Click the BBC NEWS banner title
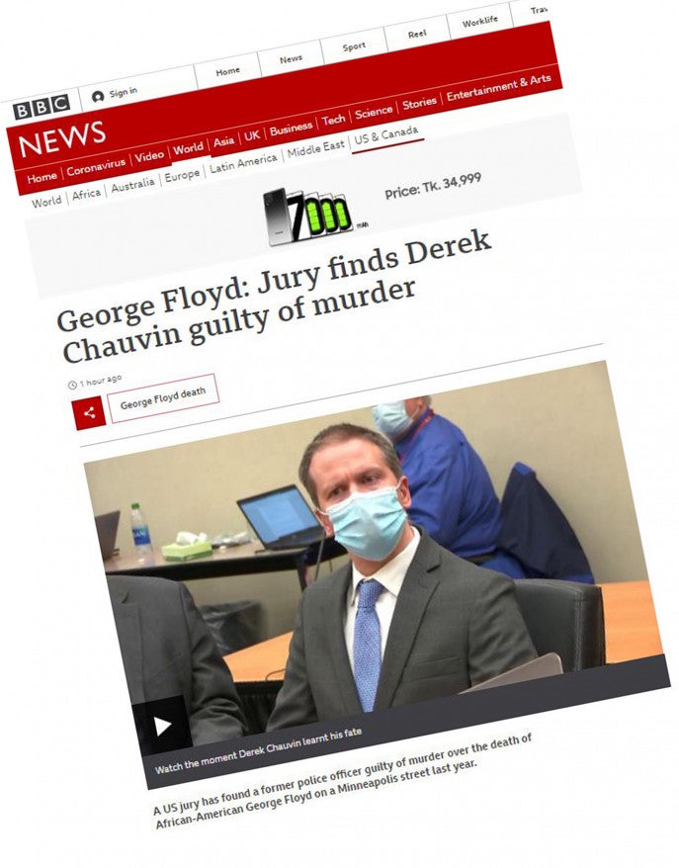 [x=62, y=137]
